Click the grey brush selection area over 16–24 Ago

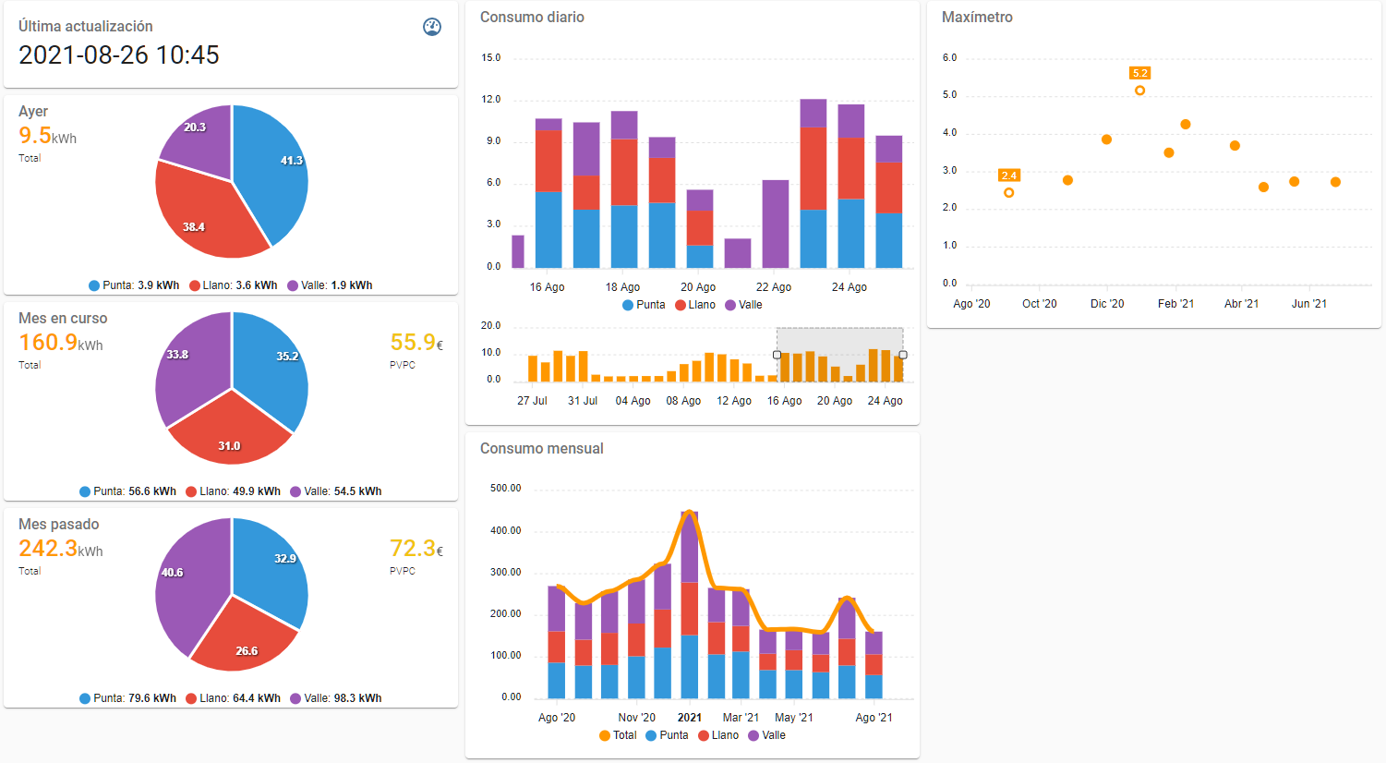[x=840, y=355]
